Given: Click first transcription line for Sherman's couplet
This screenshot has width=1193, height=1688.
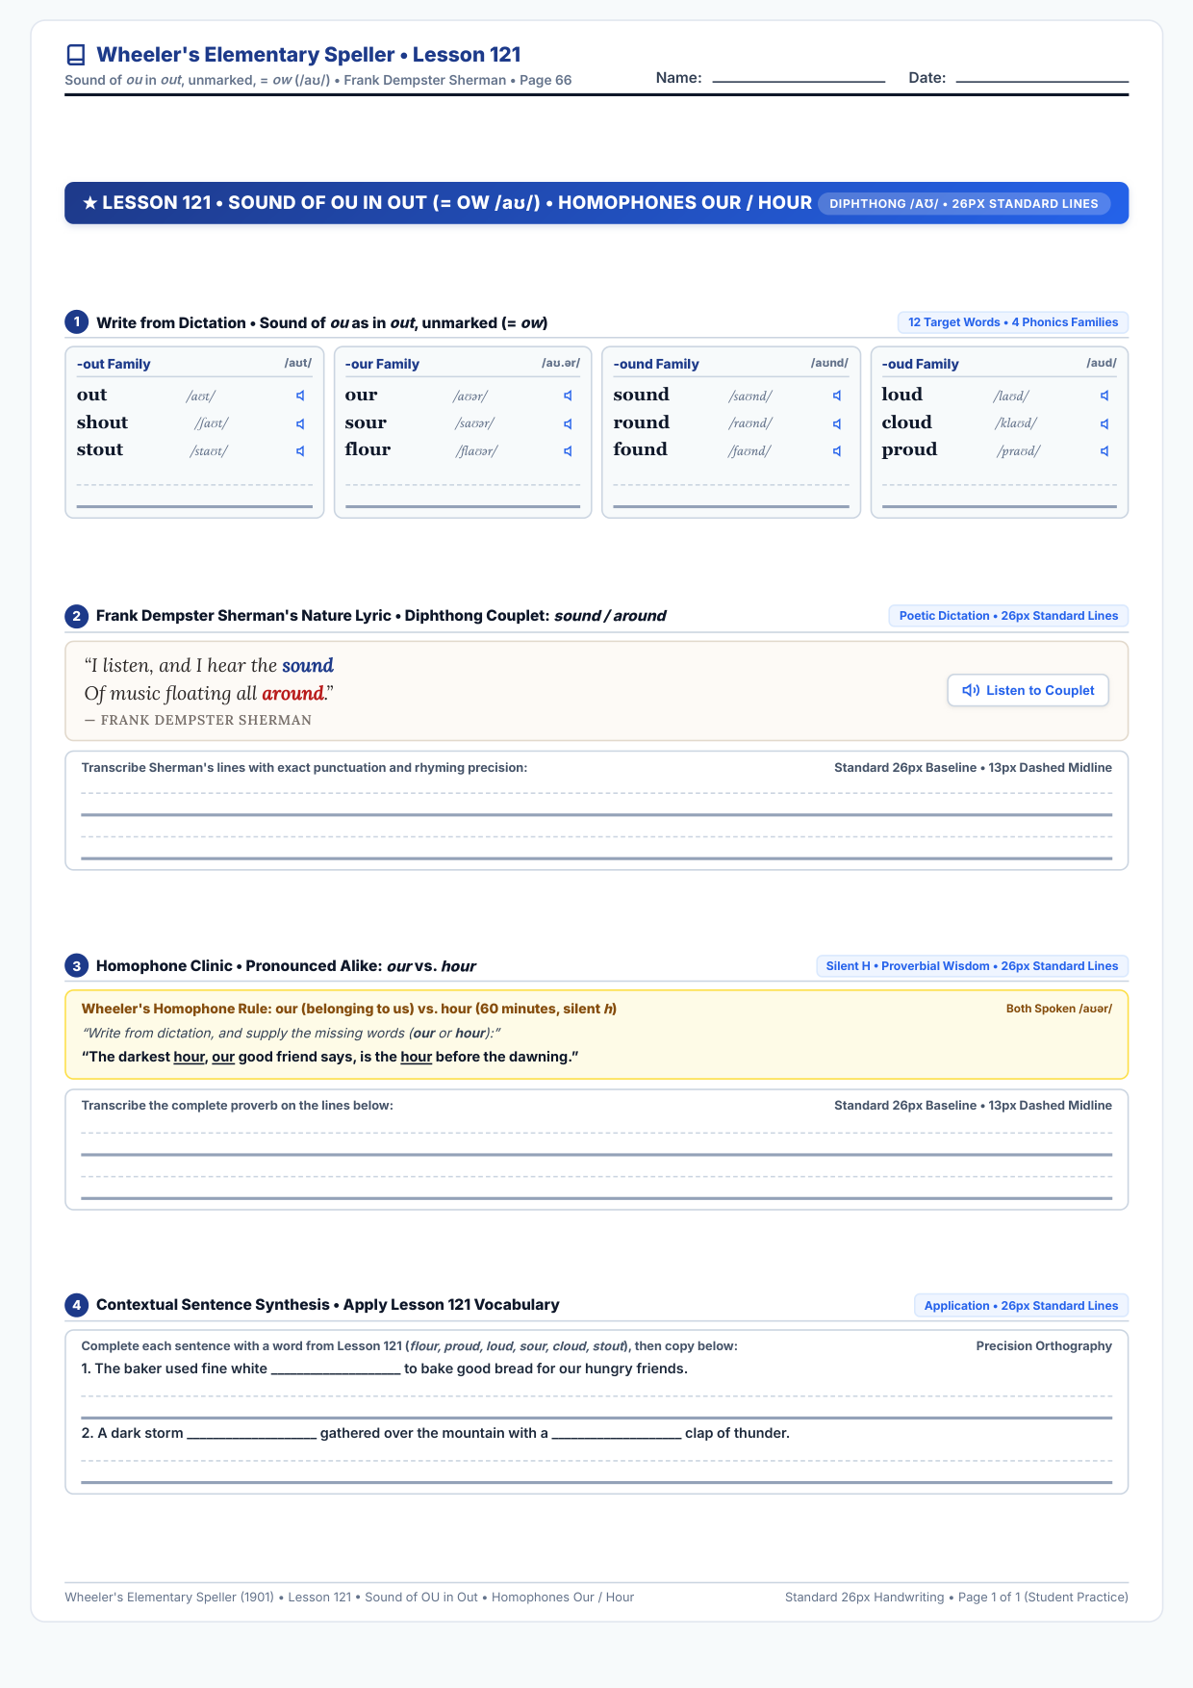Looking at the screenshot, I should pos(596,804).
